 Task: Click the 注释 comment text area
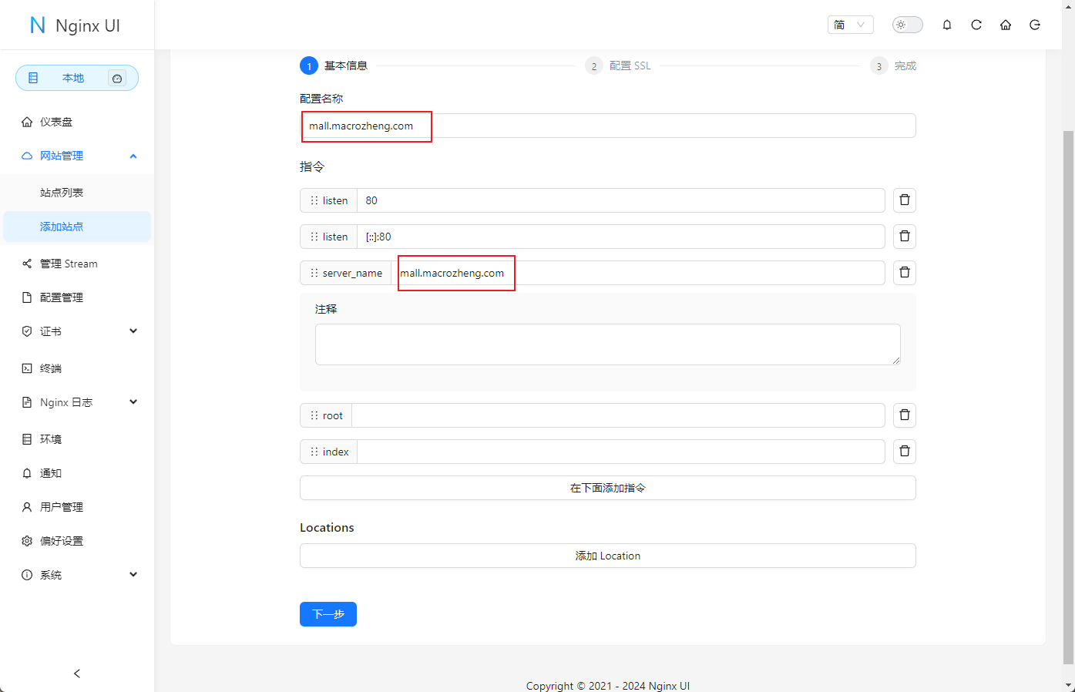pos(607,344)
